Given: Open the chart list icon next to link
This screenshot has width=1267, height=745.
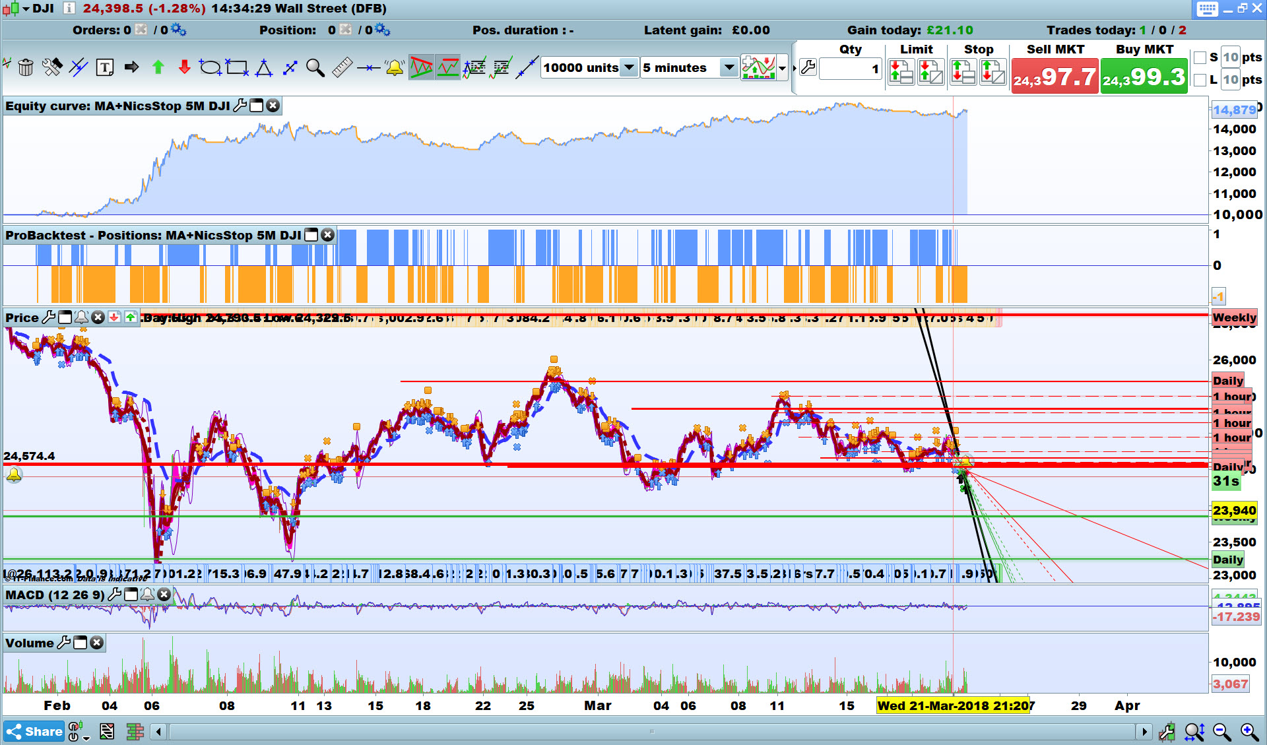Looking at the screenshot, I should click(x=107, y=732).
